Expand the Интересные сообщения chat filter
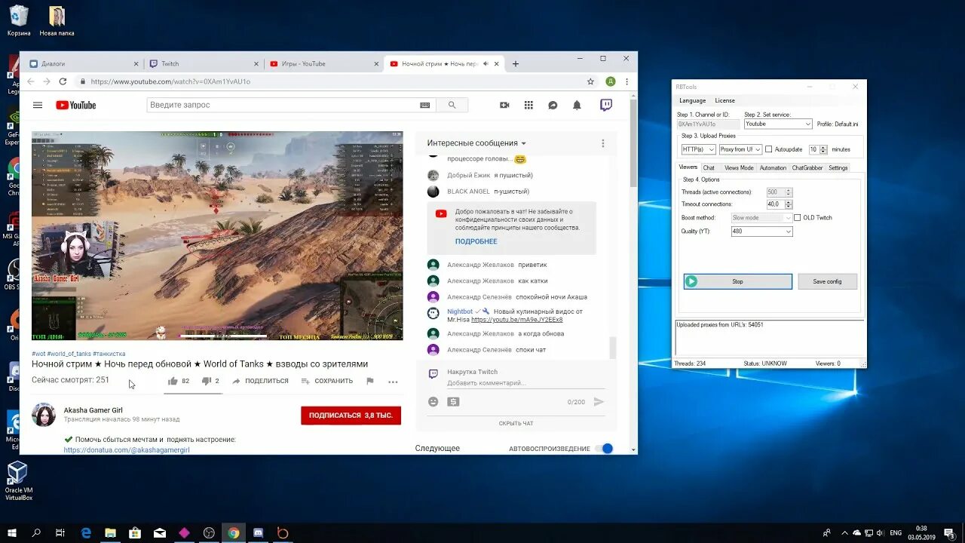This screenshot has height=543, width=965. tap(476, 143)
